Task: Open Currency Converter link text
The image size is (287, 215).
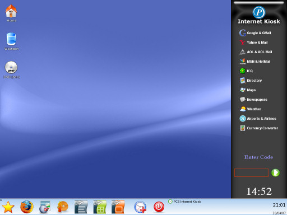Action: [x=262, y=128]
